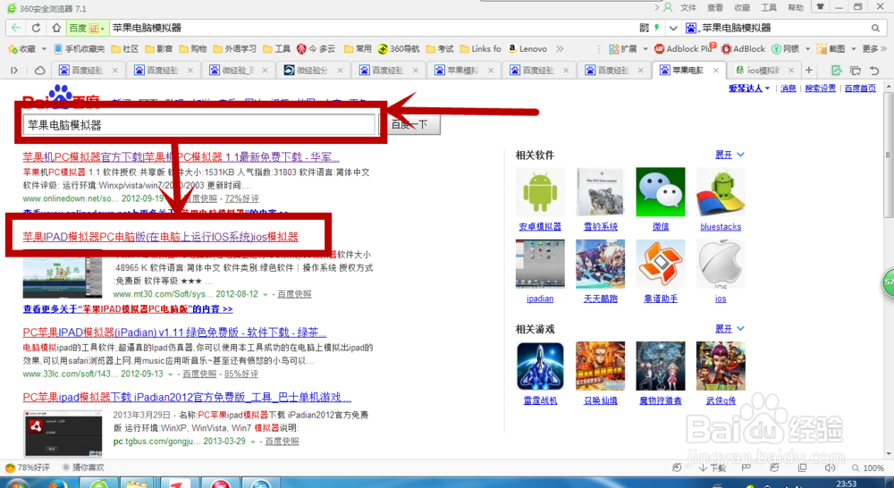894x488 pixels.
Task: Click the user account icon in title bar
Action: pyautogui.click(x=668, y=7)
